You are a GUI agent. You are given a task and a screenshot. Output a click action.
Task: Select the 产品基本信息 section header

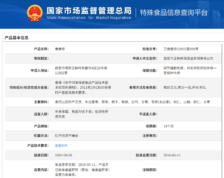[x=16, y=38]
